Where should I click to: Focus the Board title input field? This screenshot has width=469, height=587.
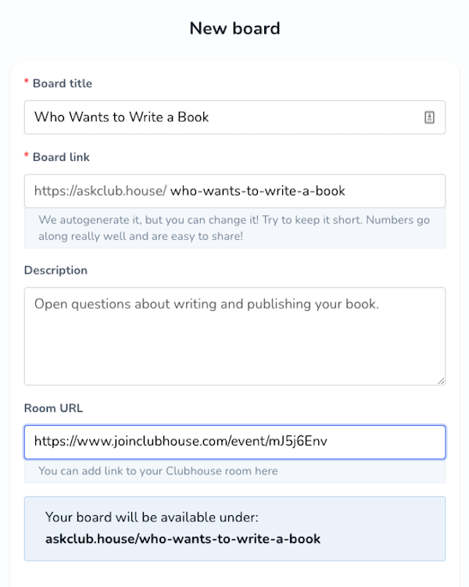tap(234, 117)
